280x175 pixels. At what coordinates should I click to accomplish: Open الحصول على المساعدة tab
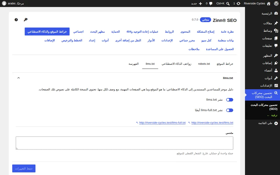220,49
